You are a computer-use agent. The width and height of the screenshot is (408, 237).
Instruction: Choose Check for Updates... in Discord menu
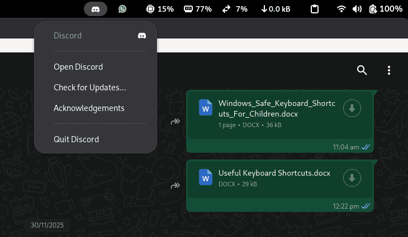coord(89,88)
